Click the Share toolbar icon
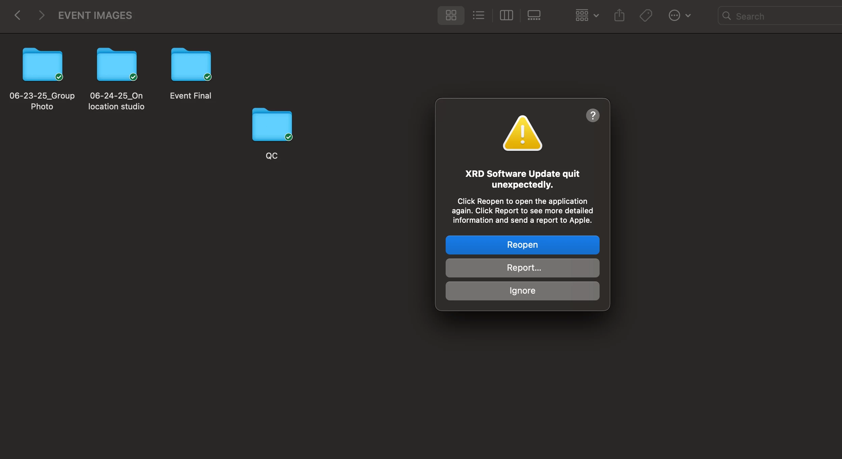This screenshot has width=842, height=459. pos(619,15)
